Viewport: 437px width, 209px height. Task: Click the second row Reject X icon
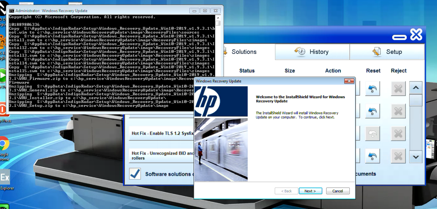[398, 111]
